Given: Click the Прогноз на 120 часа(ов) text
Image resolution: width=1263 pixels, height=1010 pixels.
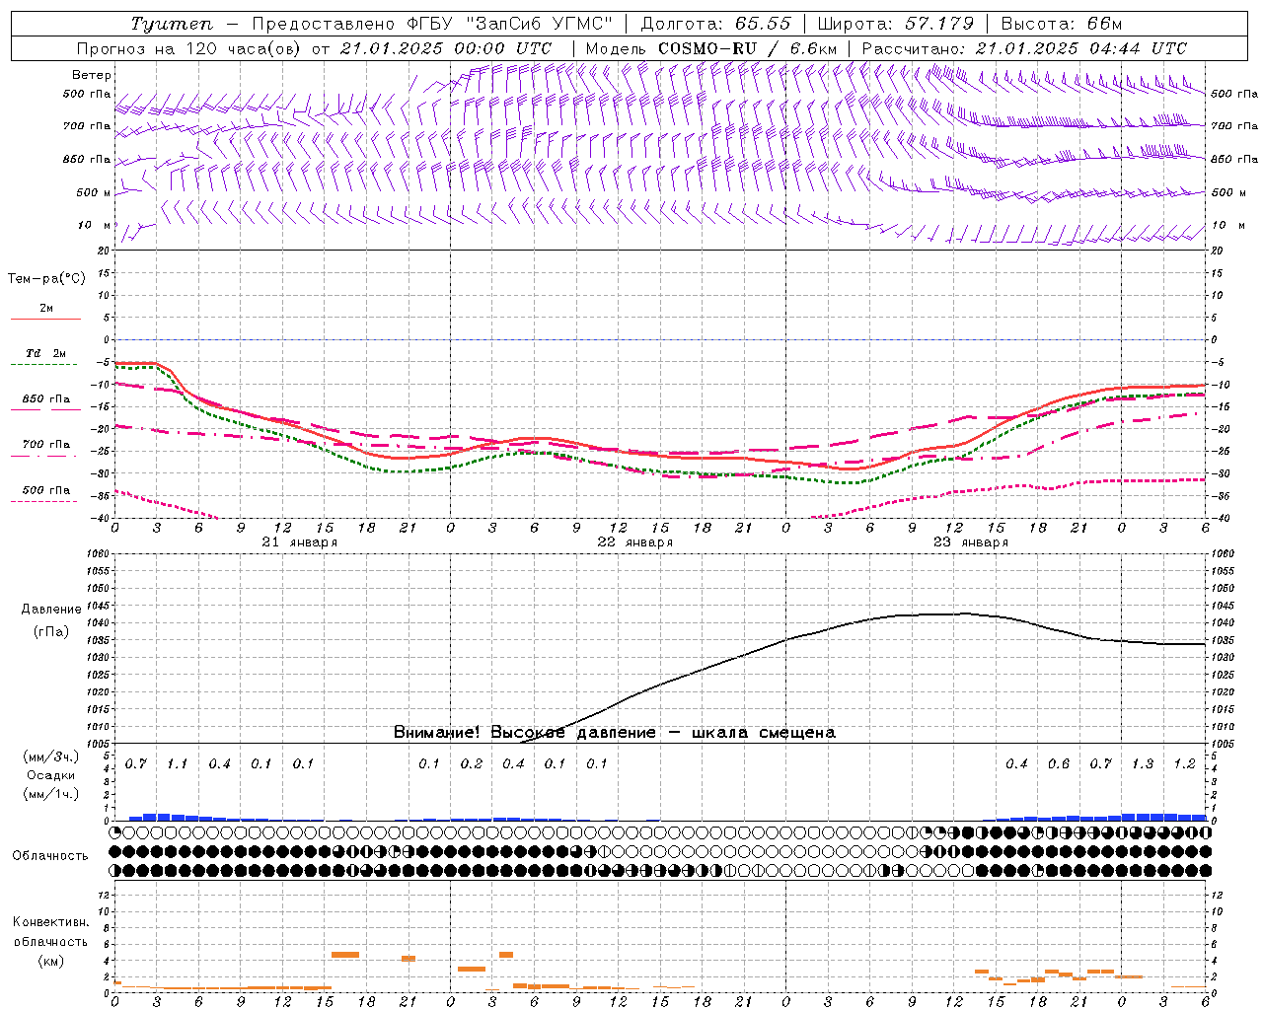Looking at the screenshot, I should pyautogui.click(x=190, y=48).
